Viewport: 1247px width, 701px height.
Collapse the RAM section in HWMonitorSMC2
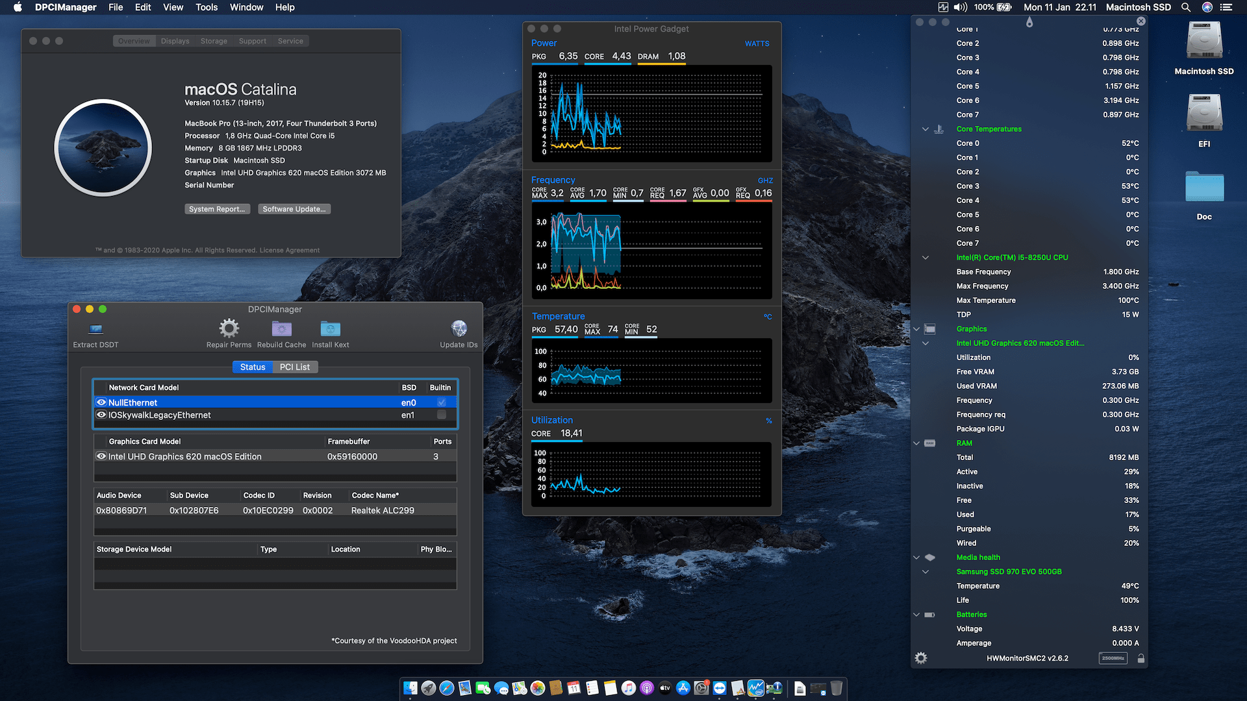pos(916,443)
